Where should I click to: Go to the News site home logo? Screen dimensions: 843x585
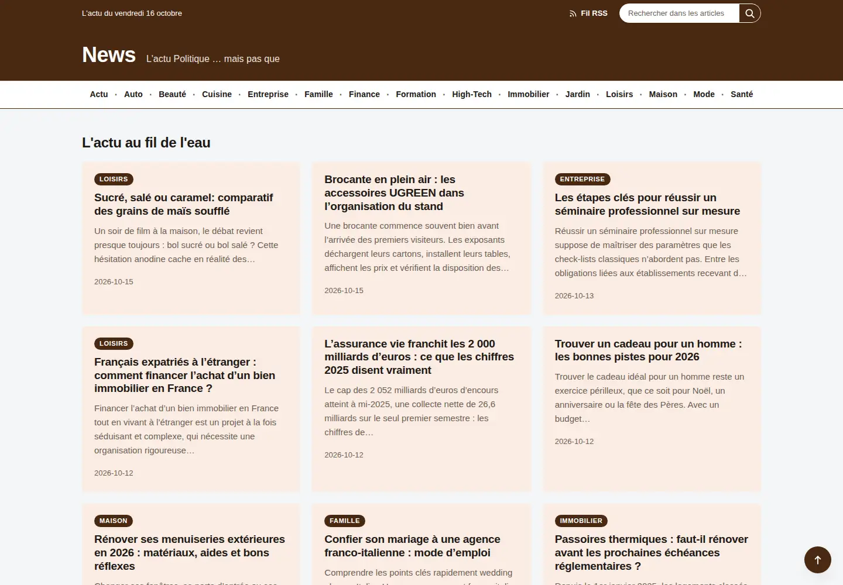pyautogui.click(x=109, y=55)
